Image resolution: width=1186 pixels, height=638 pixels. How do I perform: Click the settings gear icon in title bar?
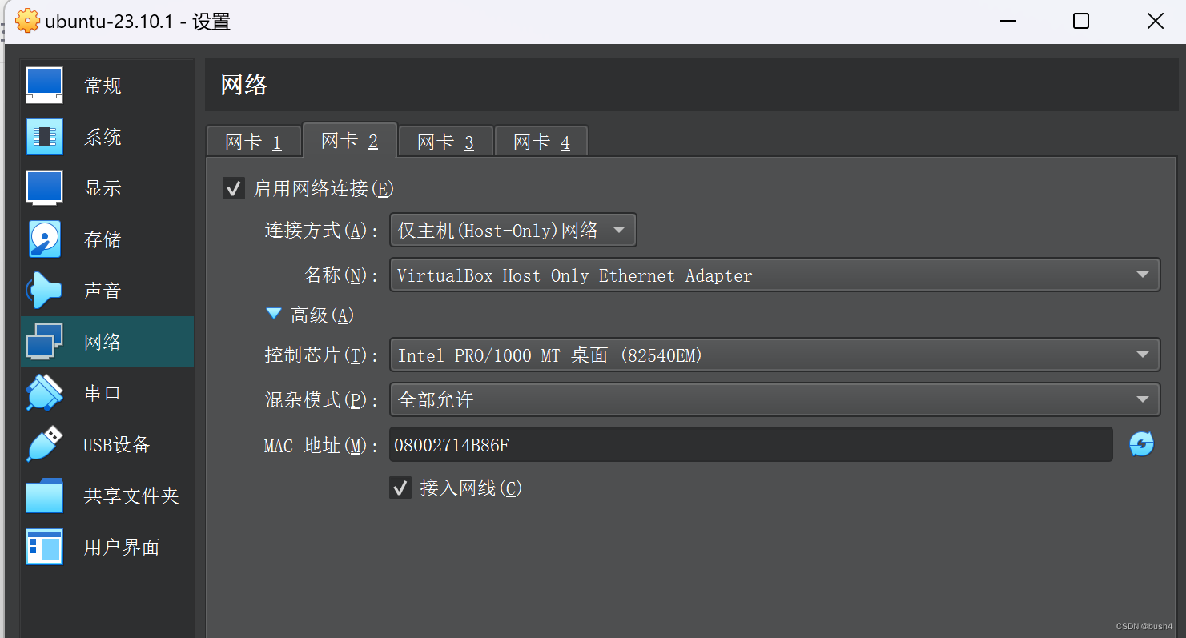27,21
